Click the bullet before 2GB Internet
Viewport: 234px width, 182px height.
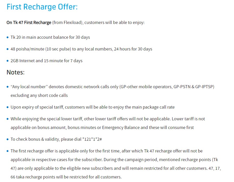coord(8,61)
